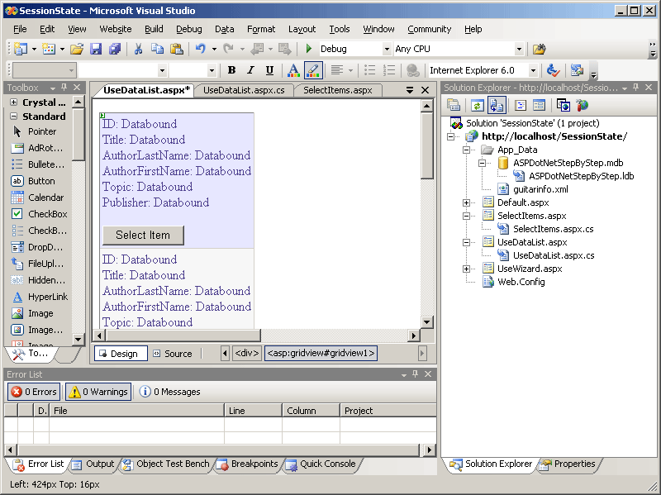Switch to Source view
This screenshot has width=661, height=495.
pyautogui.click(x=172, y=354)
